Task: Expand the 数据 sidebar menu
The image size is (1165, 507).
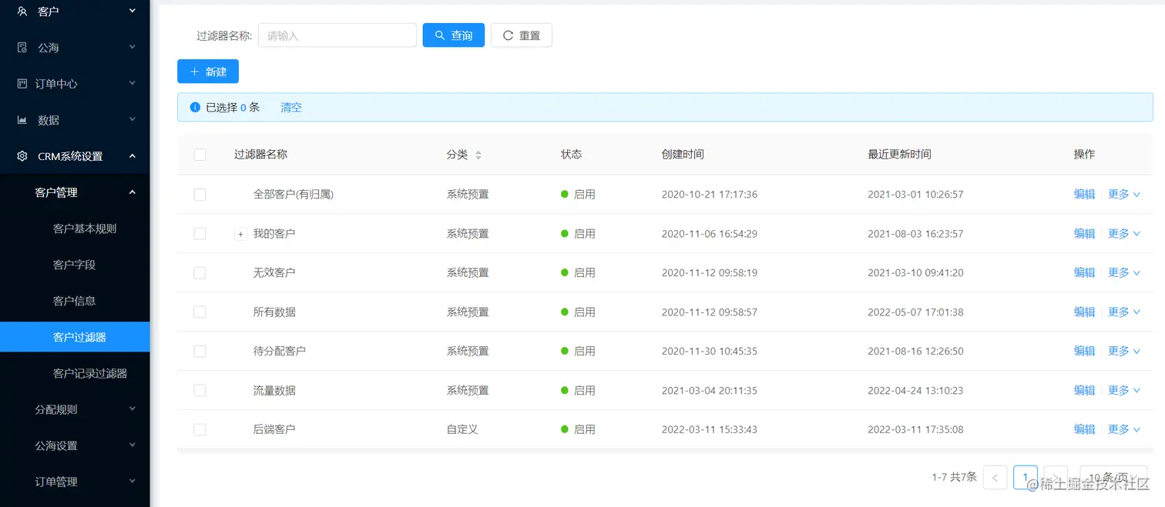Action: click(133, 119)
